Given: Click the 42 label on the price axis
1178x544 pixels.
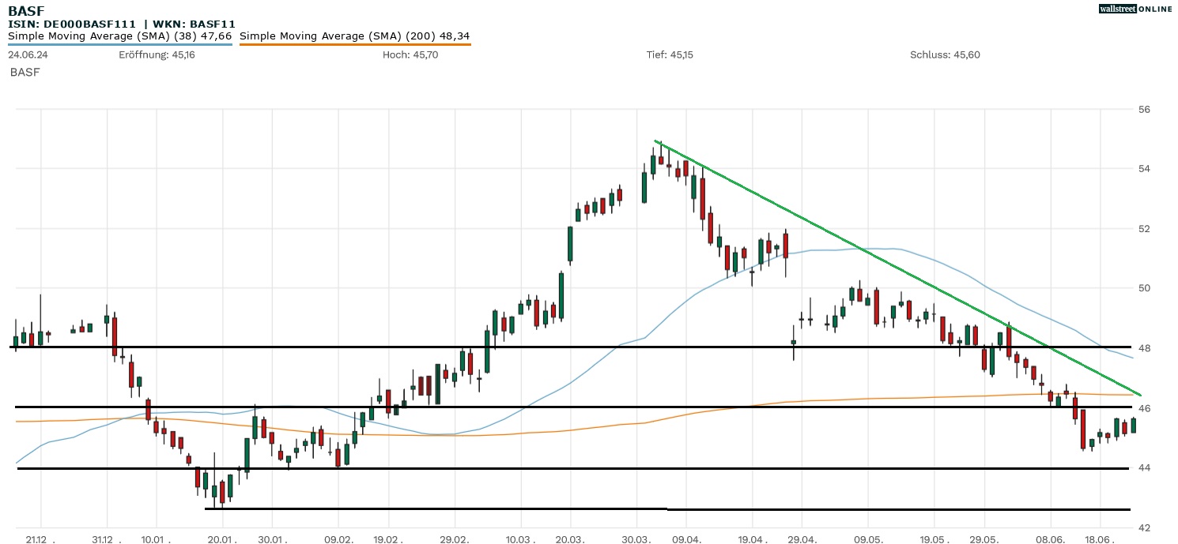Looking at the screenshot, I should click(1145, 527).
